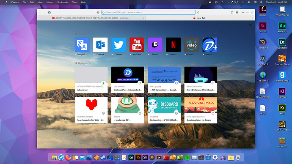Open the Google Translate top site tile
This screenshot has width=292, height=164.
point(82,45)
